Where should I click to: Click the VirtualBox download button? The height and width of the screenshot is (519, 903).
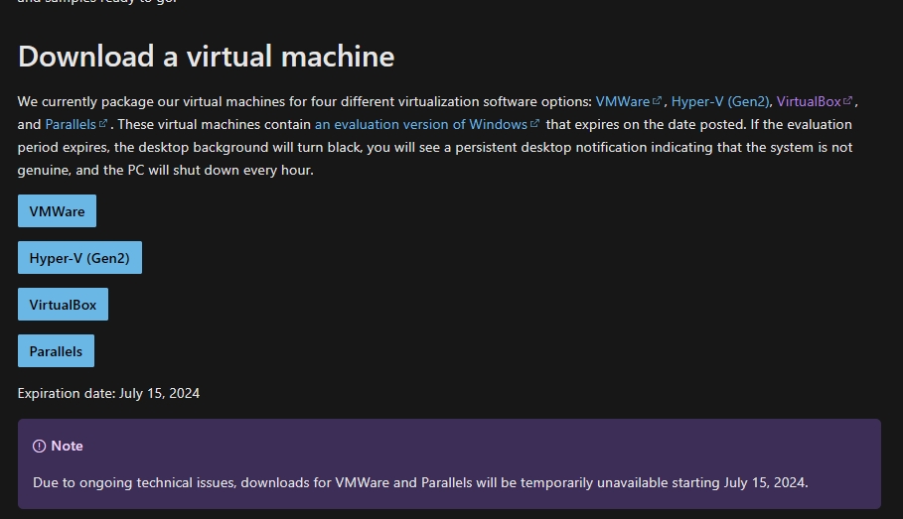tap(63, 305)
